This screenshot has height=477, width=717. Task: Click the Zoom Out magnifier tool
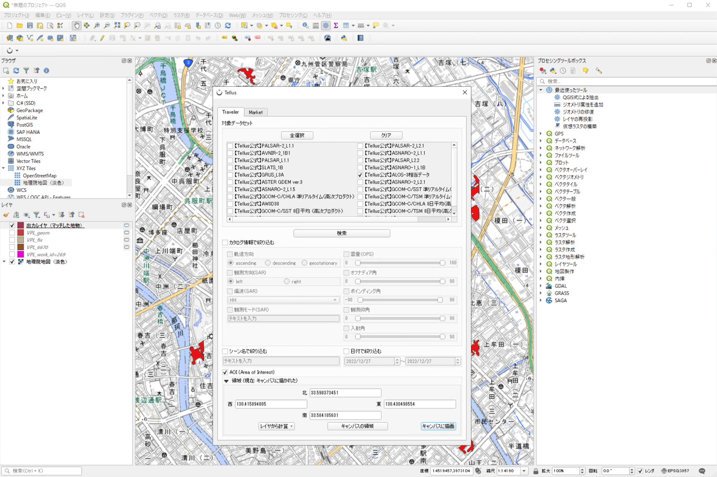pyautogui.click(x=107, y=25)
